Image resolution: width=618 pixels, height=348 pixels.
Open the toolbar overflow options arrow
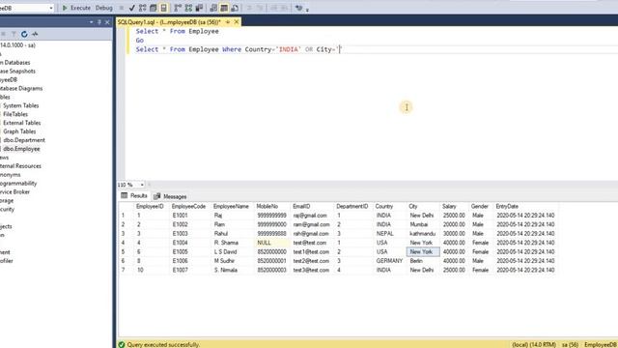[x=307, y=9]
